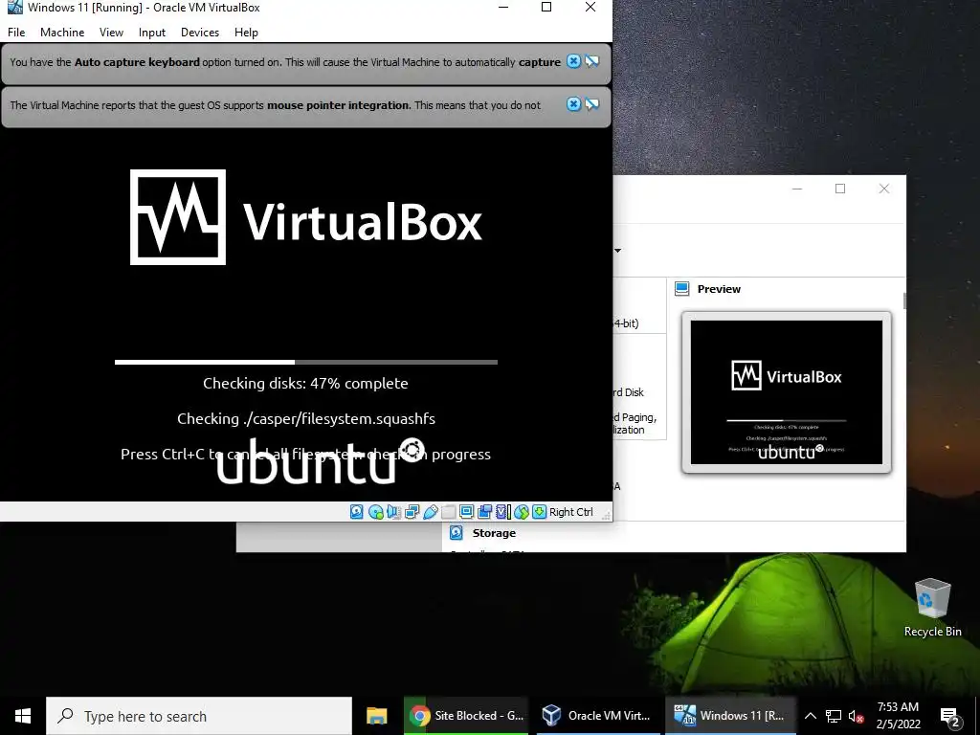
Task: Click the Preview section header label
Action: [x=719, y=289]
